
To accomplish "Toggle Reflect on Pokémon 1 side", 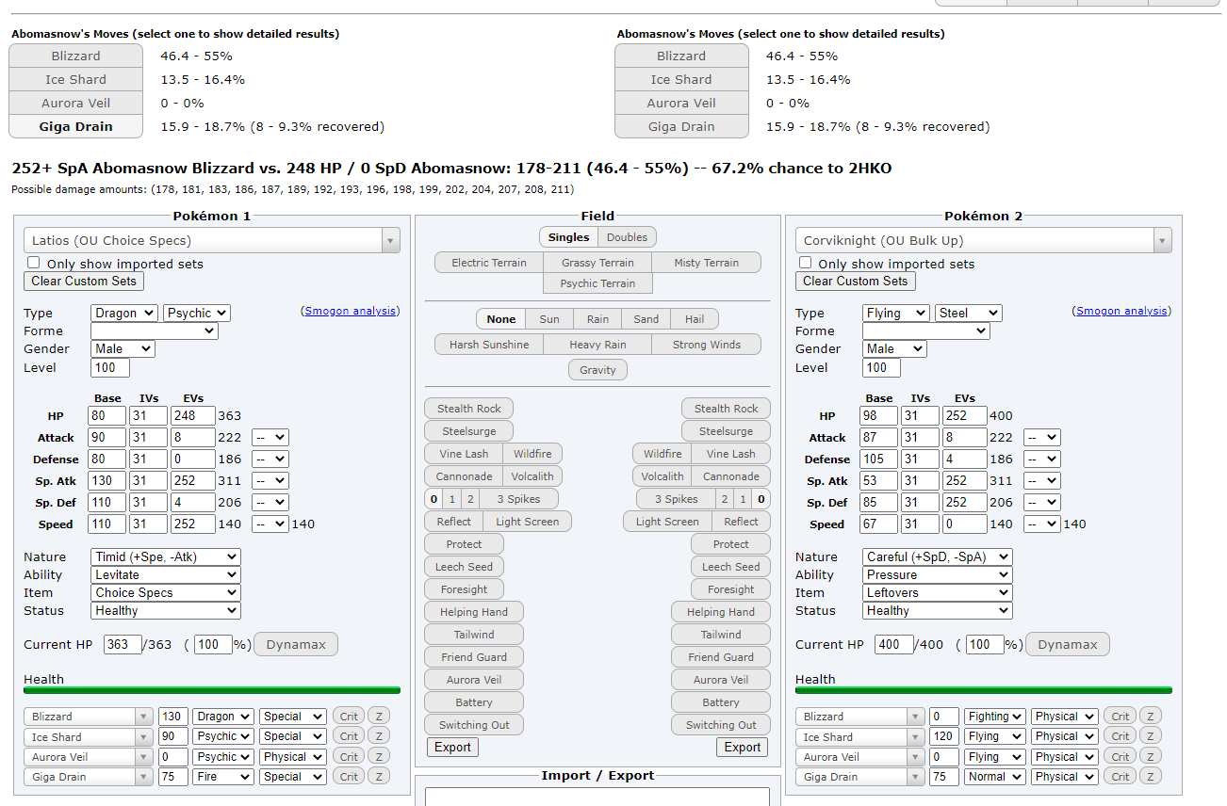I will pyautogui.click(x=454, y=522).
